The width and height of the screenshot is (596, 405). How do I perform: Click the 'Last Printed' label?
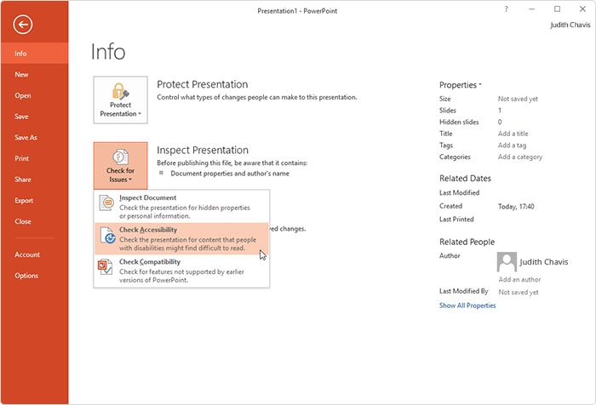click(x=456, y=220)
